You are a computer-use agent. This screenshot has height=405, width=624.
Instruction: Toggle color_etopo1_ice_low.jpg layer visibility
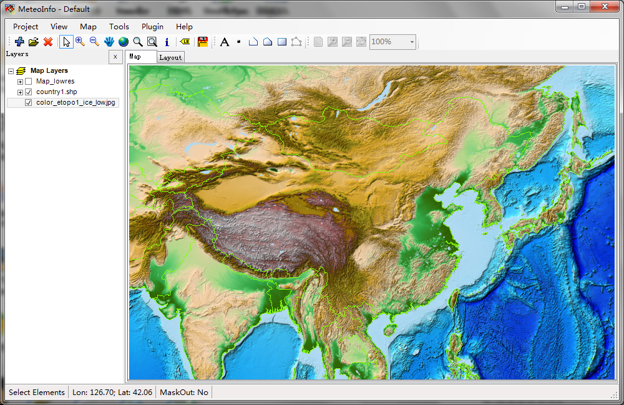(28, 103)
